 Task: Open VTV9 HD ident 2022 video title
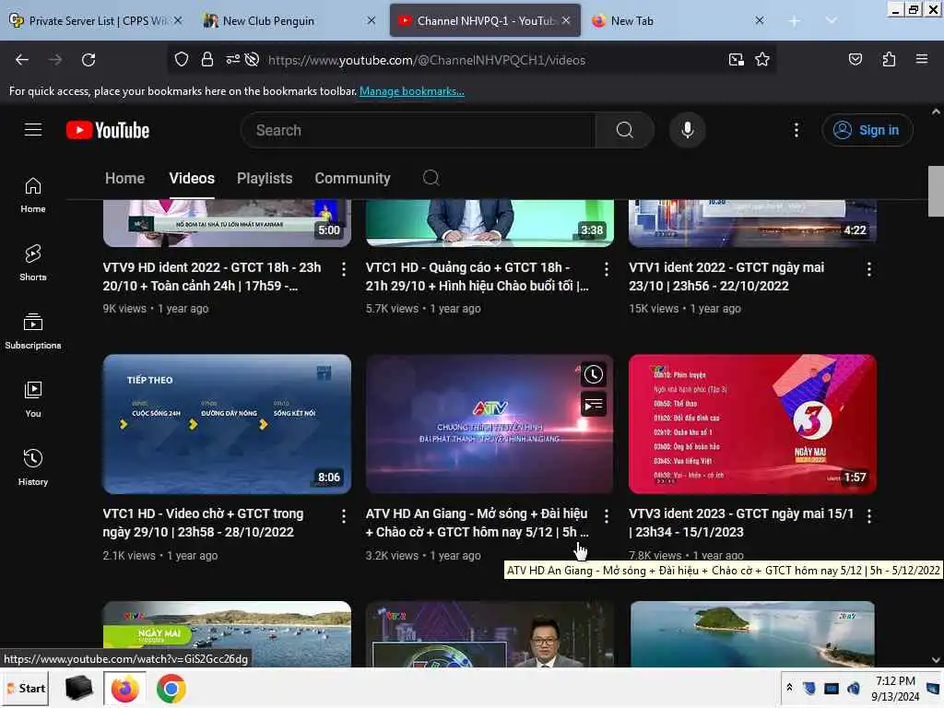[212, 277]
